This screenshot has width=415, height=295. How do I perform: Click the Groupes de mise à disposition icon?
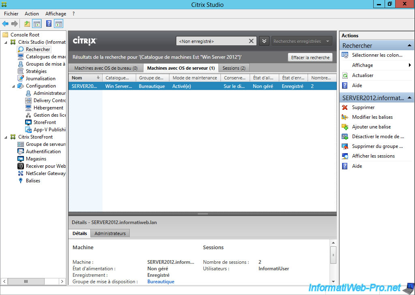[x=21, y=64]
